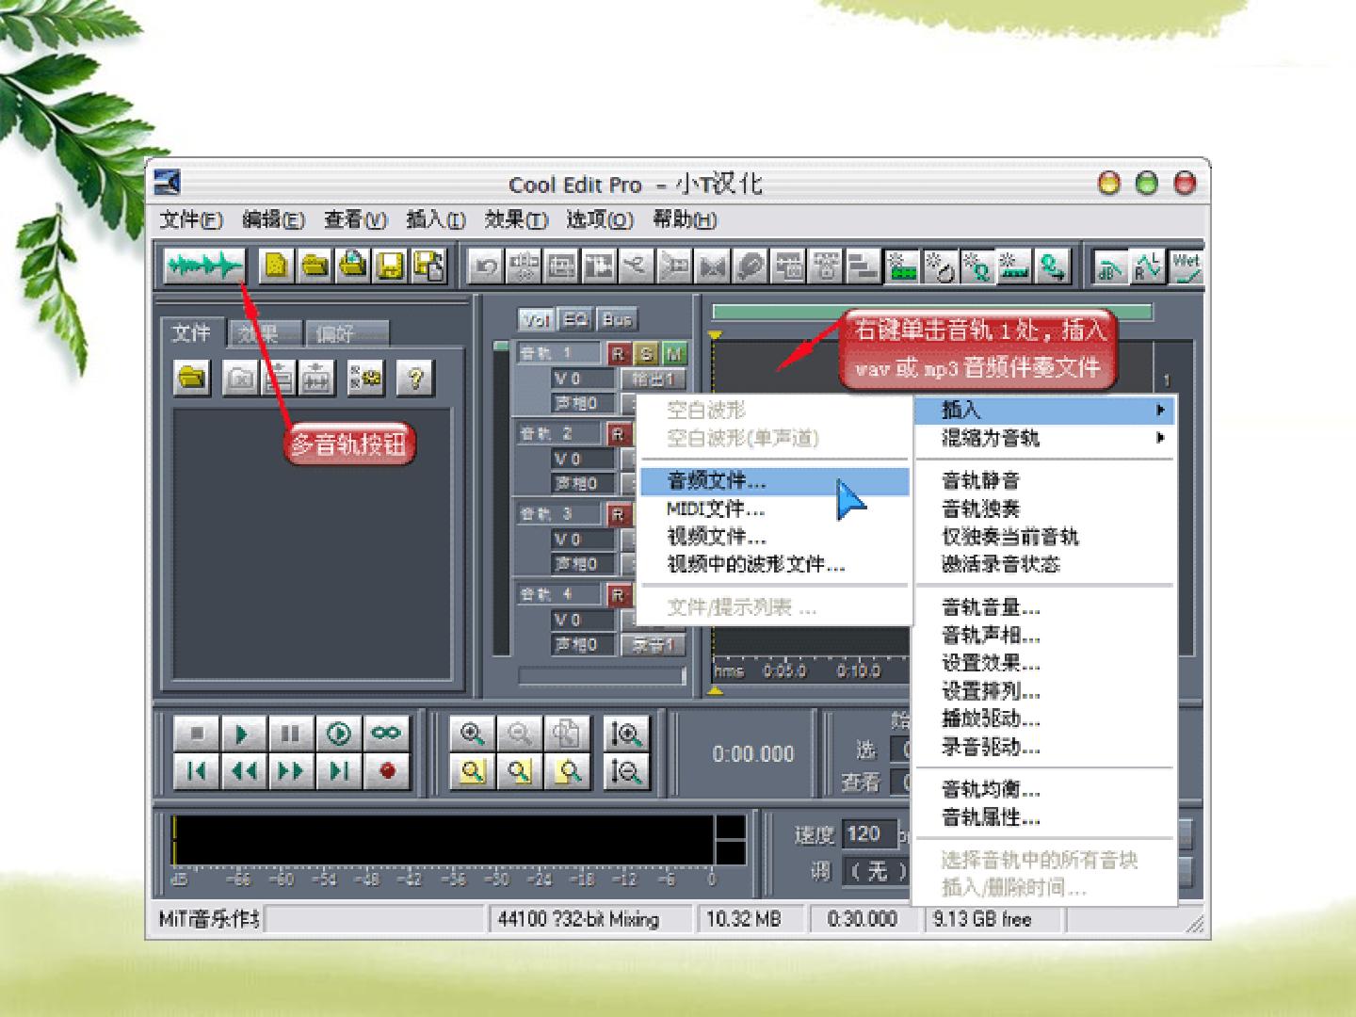Click the Undo arrow toolbar icon

click(486, 267)
